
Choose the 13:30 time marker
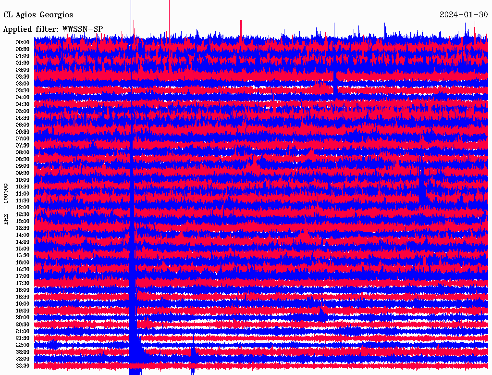(x=23, y=228)
